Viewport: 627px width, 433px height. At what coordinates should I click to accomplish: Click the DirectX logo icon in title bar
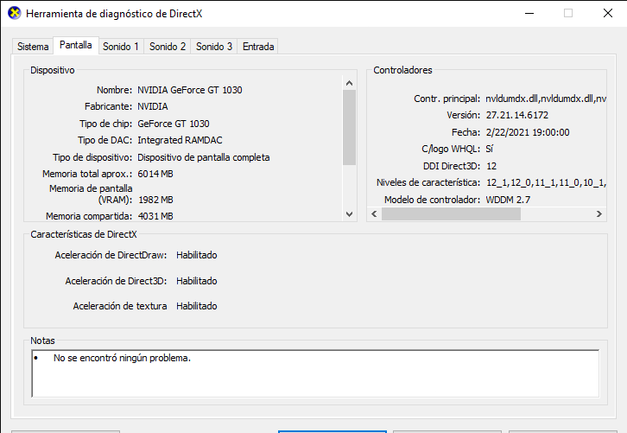14,13
